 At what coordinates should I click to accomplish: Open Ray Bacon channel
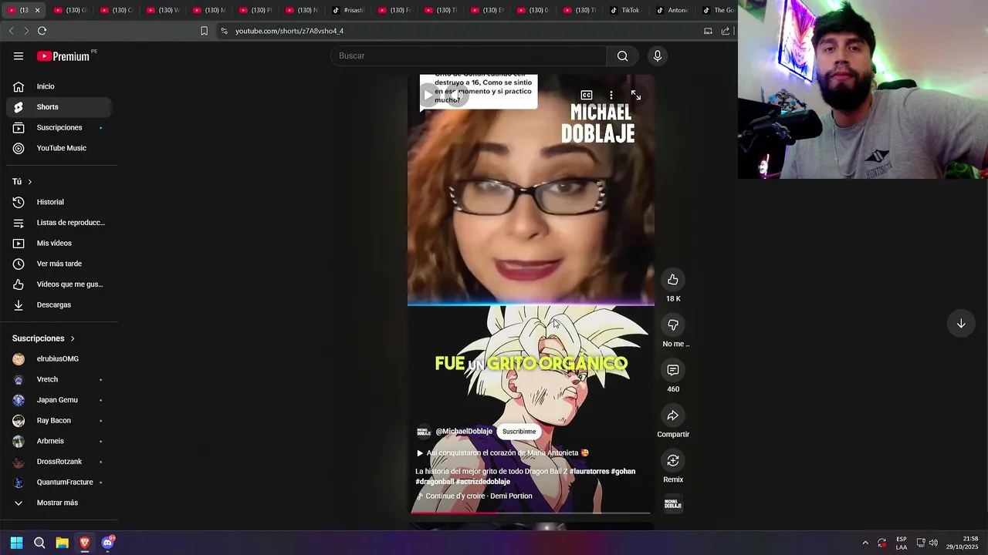point(59,421)
